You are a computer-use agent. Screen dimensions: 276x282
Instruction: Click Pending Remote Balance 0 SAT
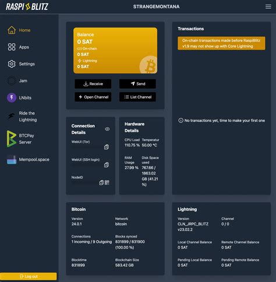[227, 265]
